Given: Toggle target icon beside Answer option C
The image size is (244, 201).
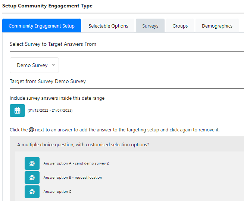Looking at the screenshot, I should [x=32, y=192].
